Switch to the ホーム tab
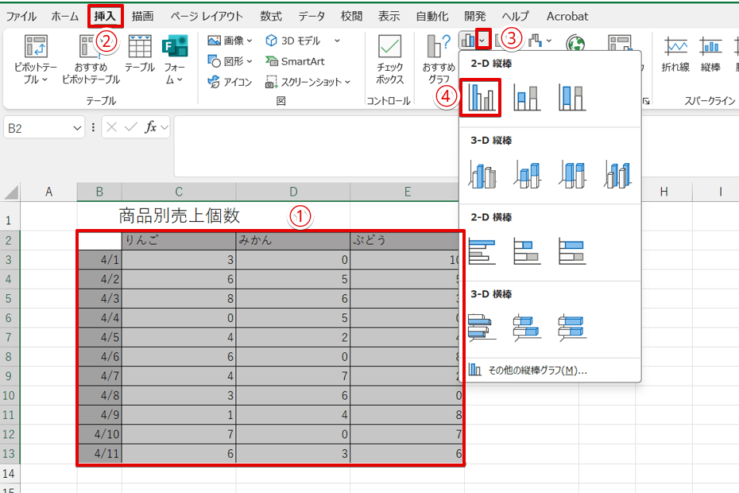739x493 pixels. 64,16
